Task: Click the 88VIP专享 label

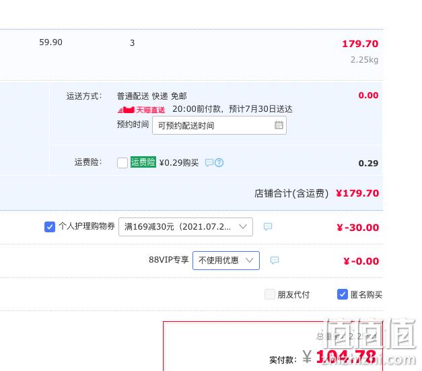Action: point(169,260)
